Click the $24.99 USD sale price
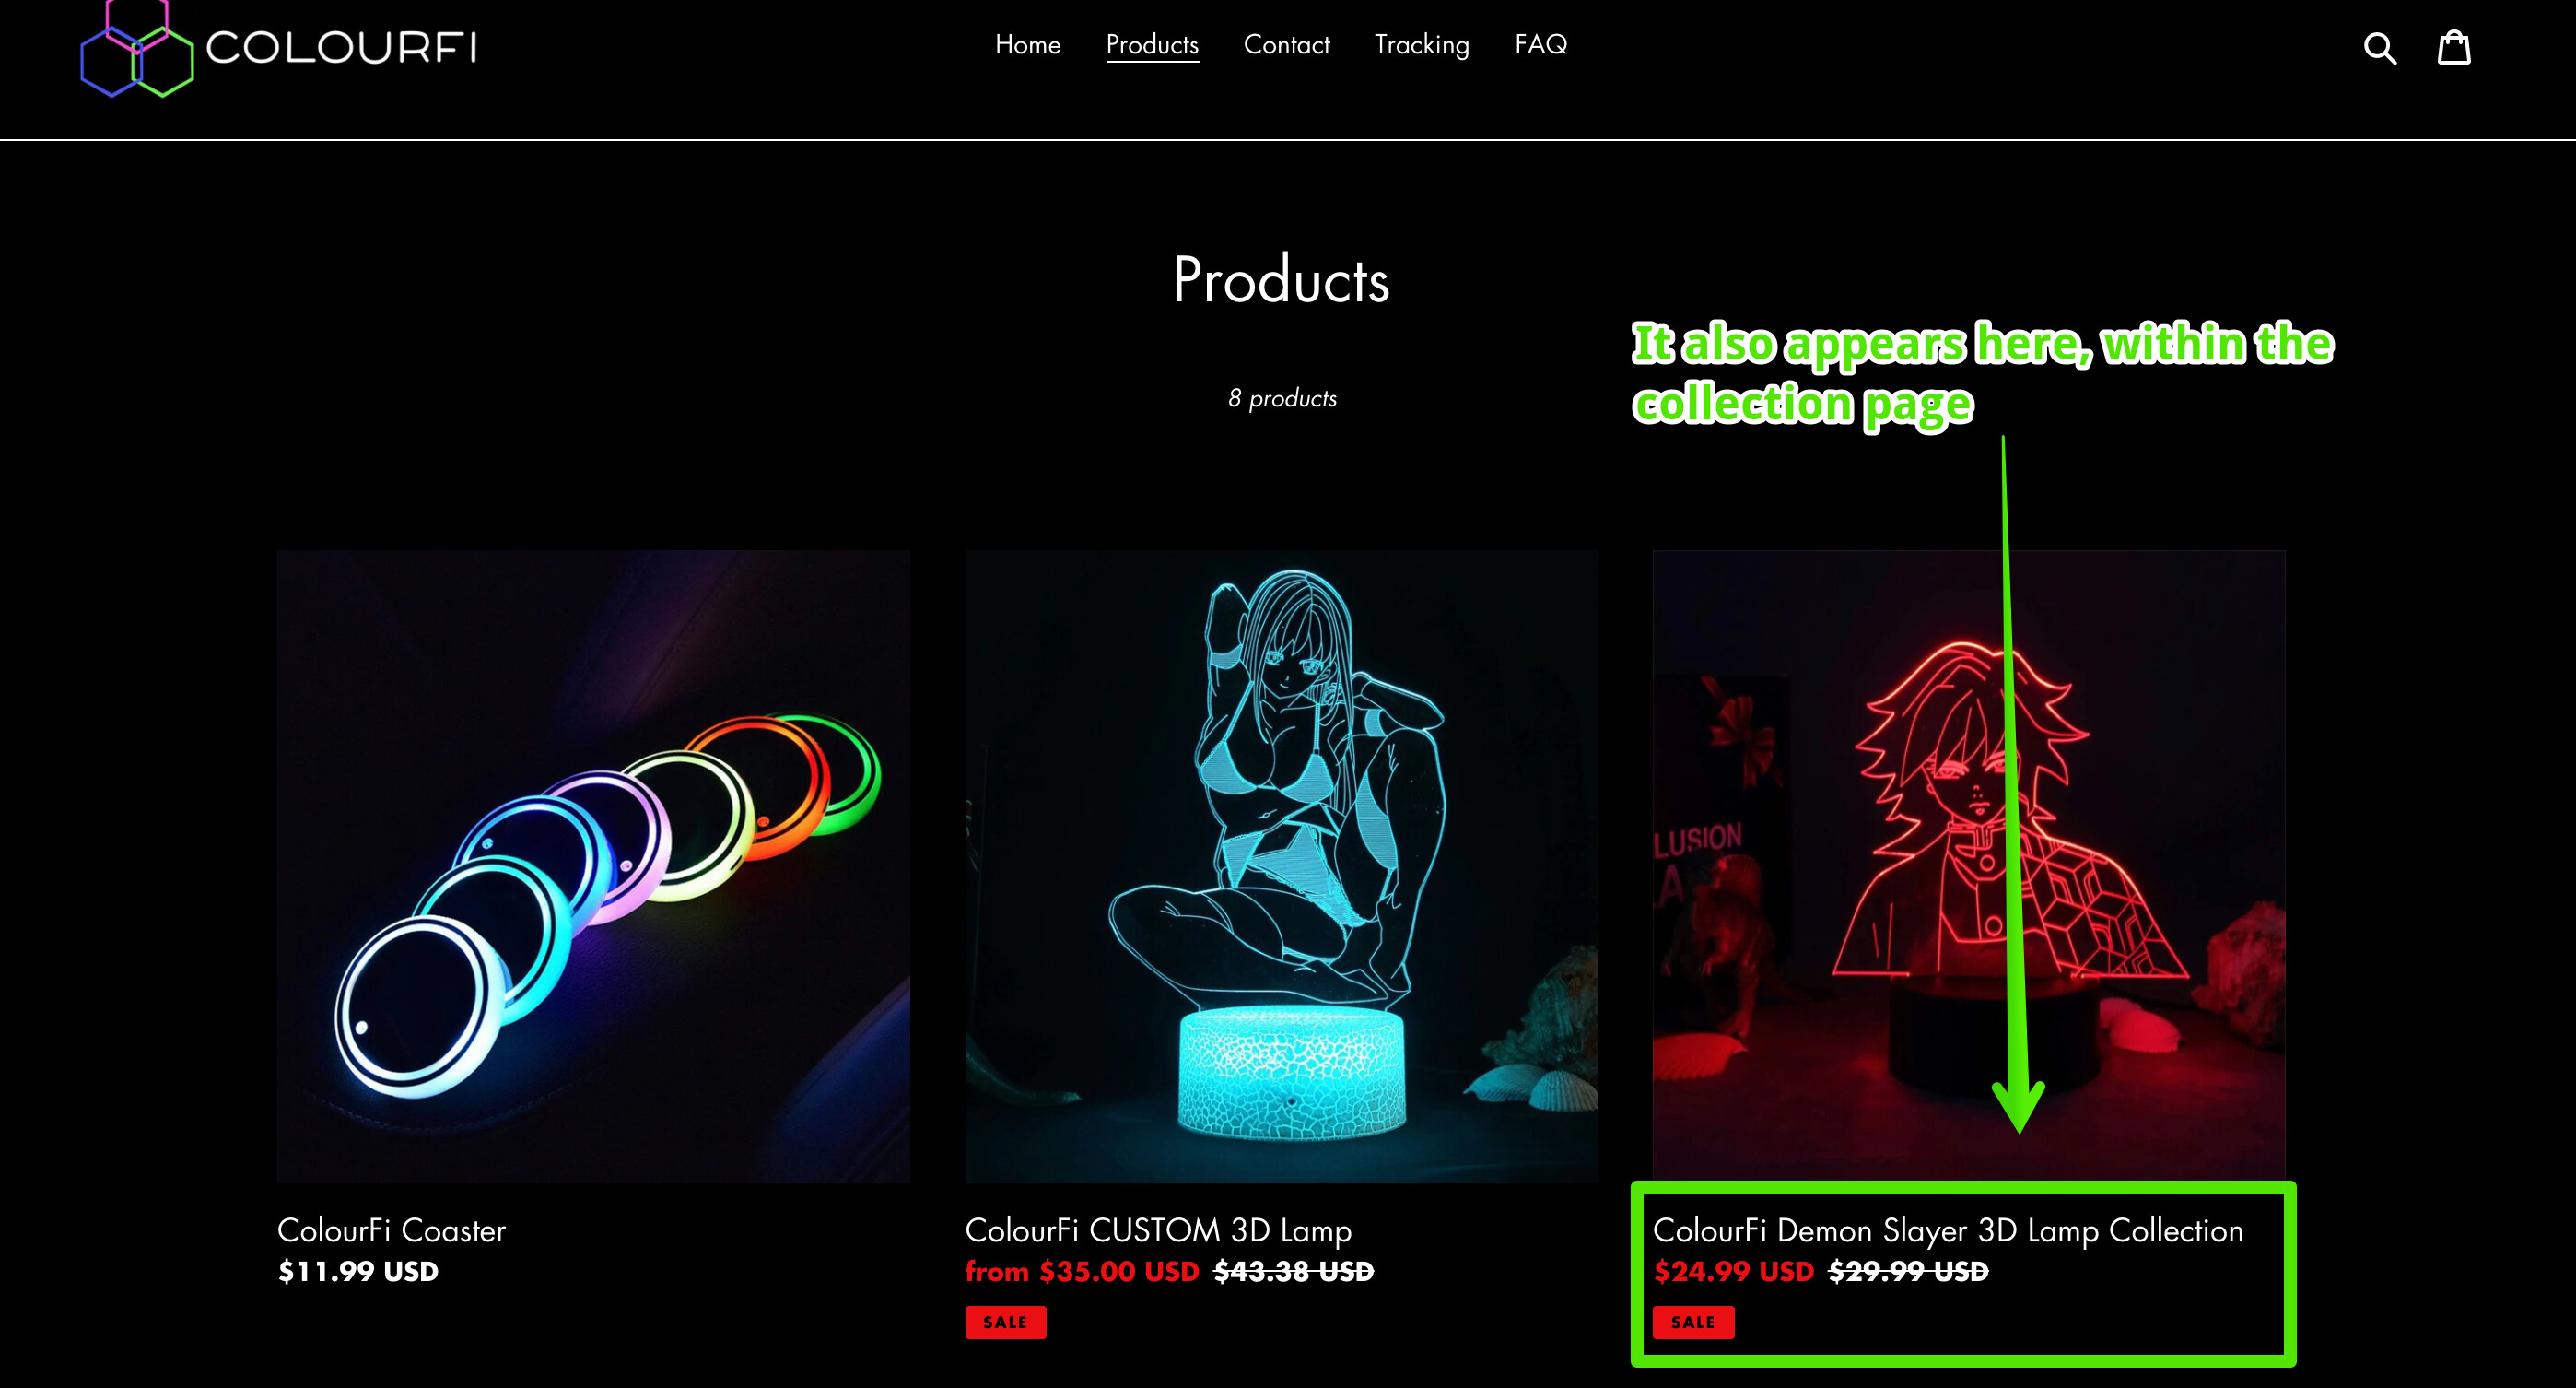 pyautogui.click(x=1733, y=1271)
